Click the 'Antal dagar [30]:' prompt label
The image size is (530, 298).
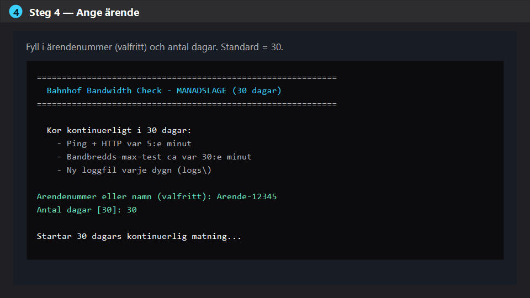click(79, 210)
